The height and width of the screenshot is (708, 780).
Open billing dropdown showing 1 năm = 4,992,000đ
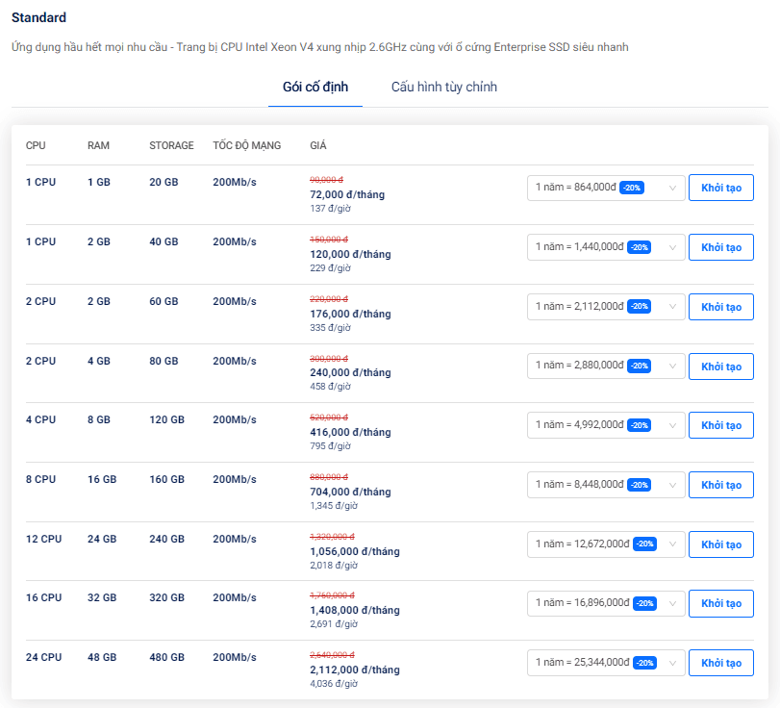[x=606, y=425]
